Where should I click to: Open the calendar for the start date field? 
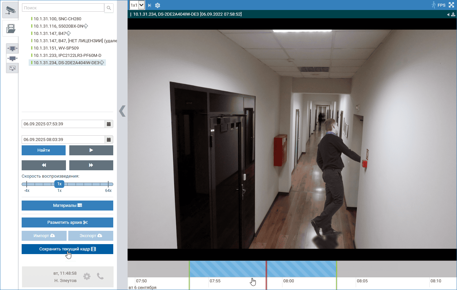tap(109, 124)
